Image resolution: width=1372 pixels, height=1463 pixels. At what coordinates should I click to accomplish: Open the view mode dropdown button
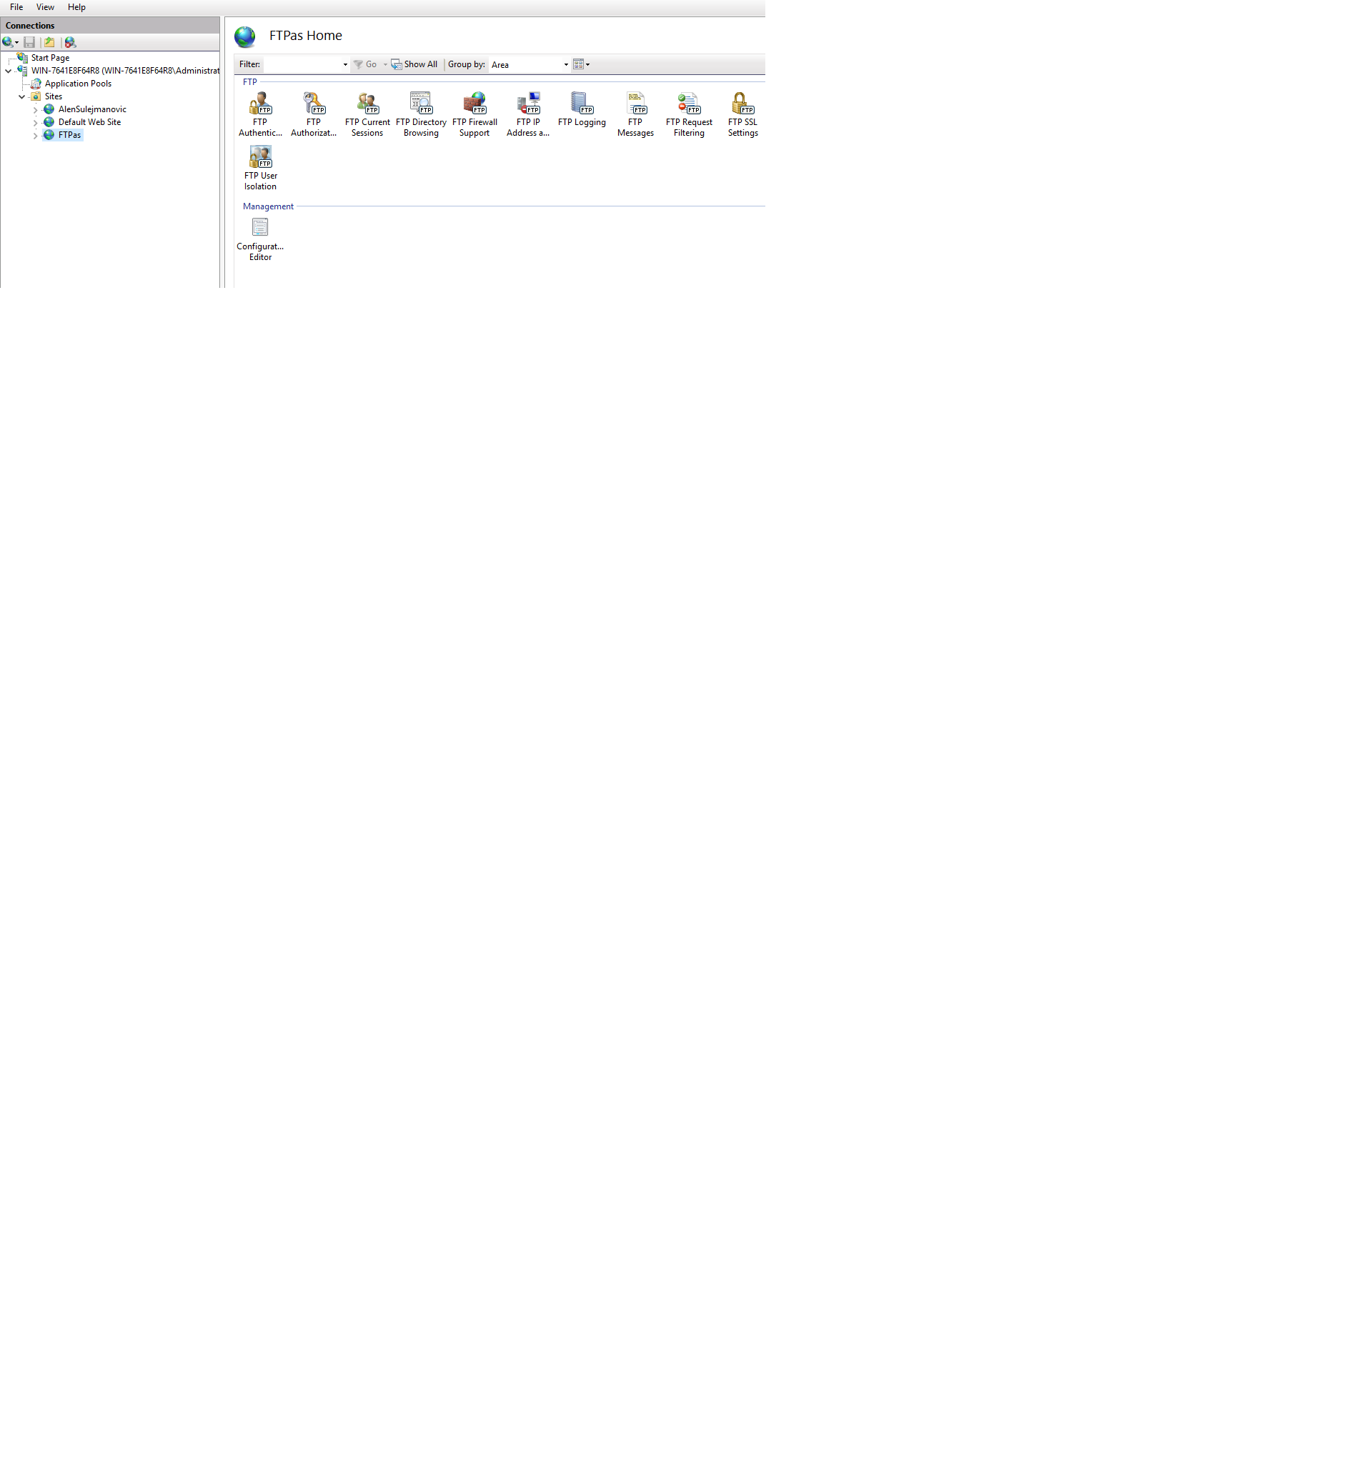click(582, 65)
